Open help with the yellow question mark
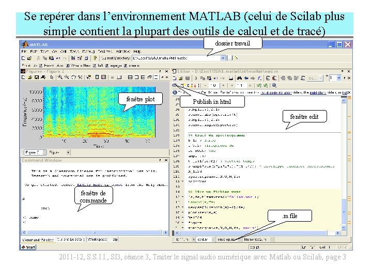372x279 pixels. click(95, 58)
